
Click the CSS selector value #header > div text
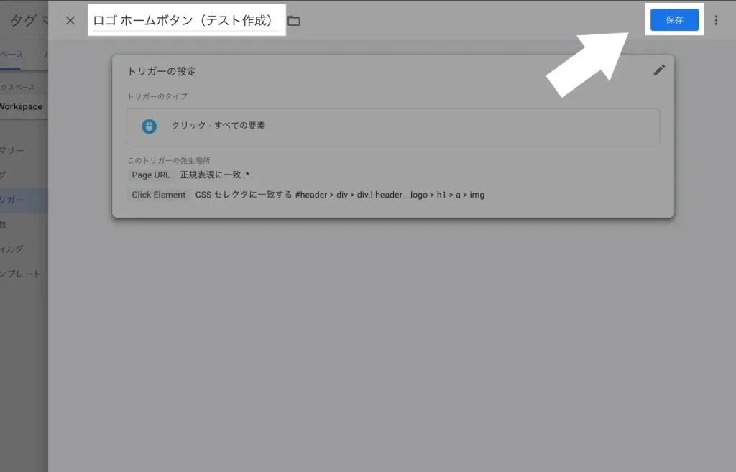point(390,195)
